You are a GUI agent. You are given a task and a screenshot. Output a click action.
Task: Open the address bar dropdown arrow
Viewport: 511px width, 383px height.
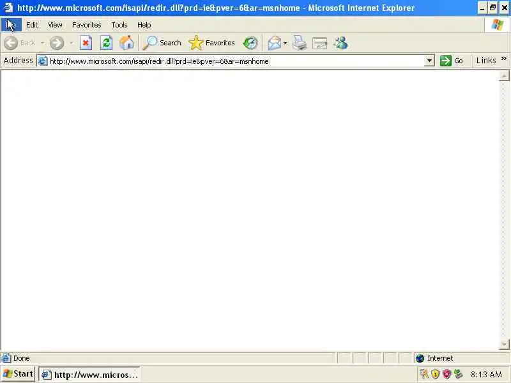pyautogui.click(x=429, y=61)
